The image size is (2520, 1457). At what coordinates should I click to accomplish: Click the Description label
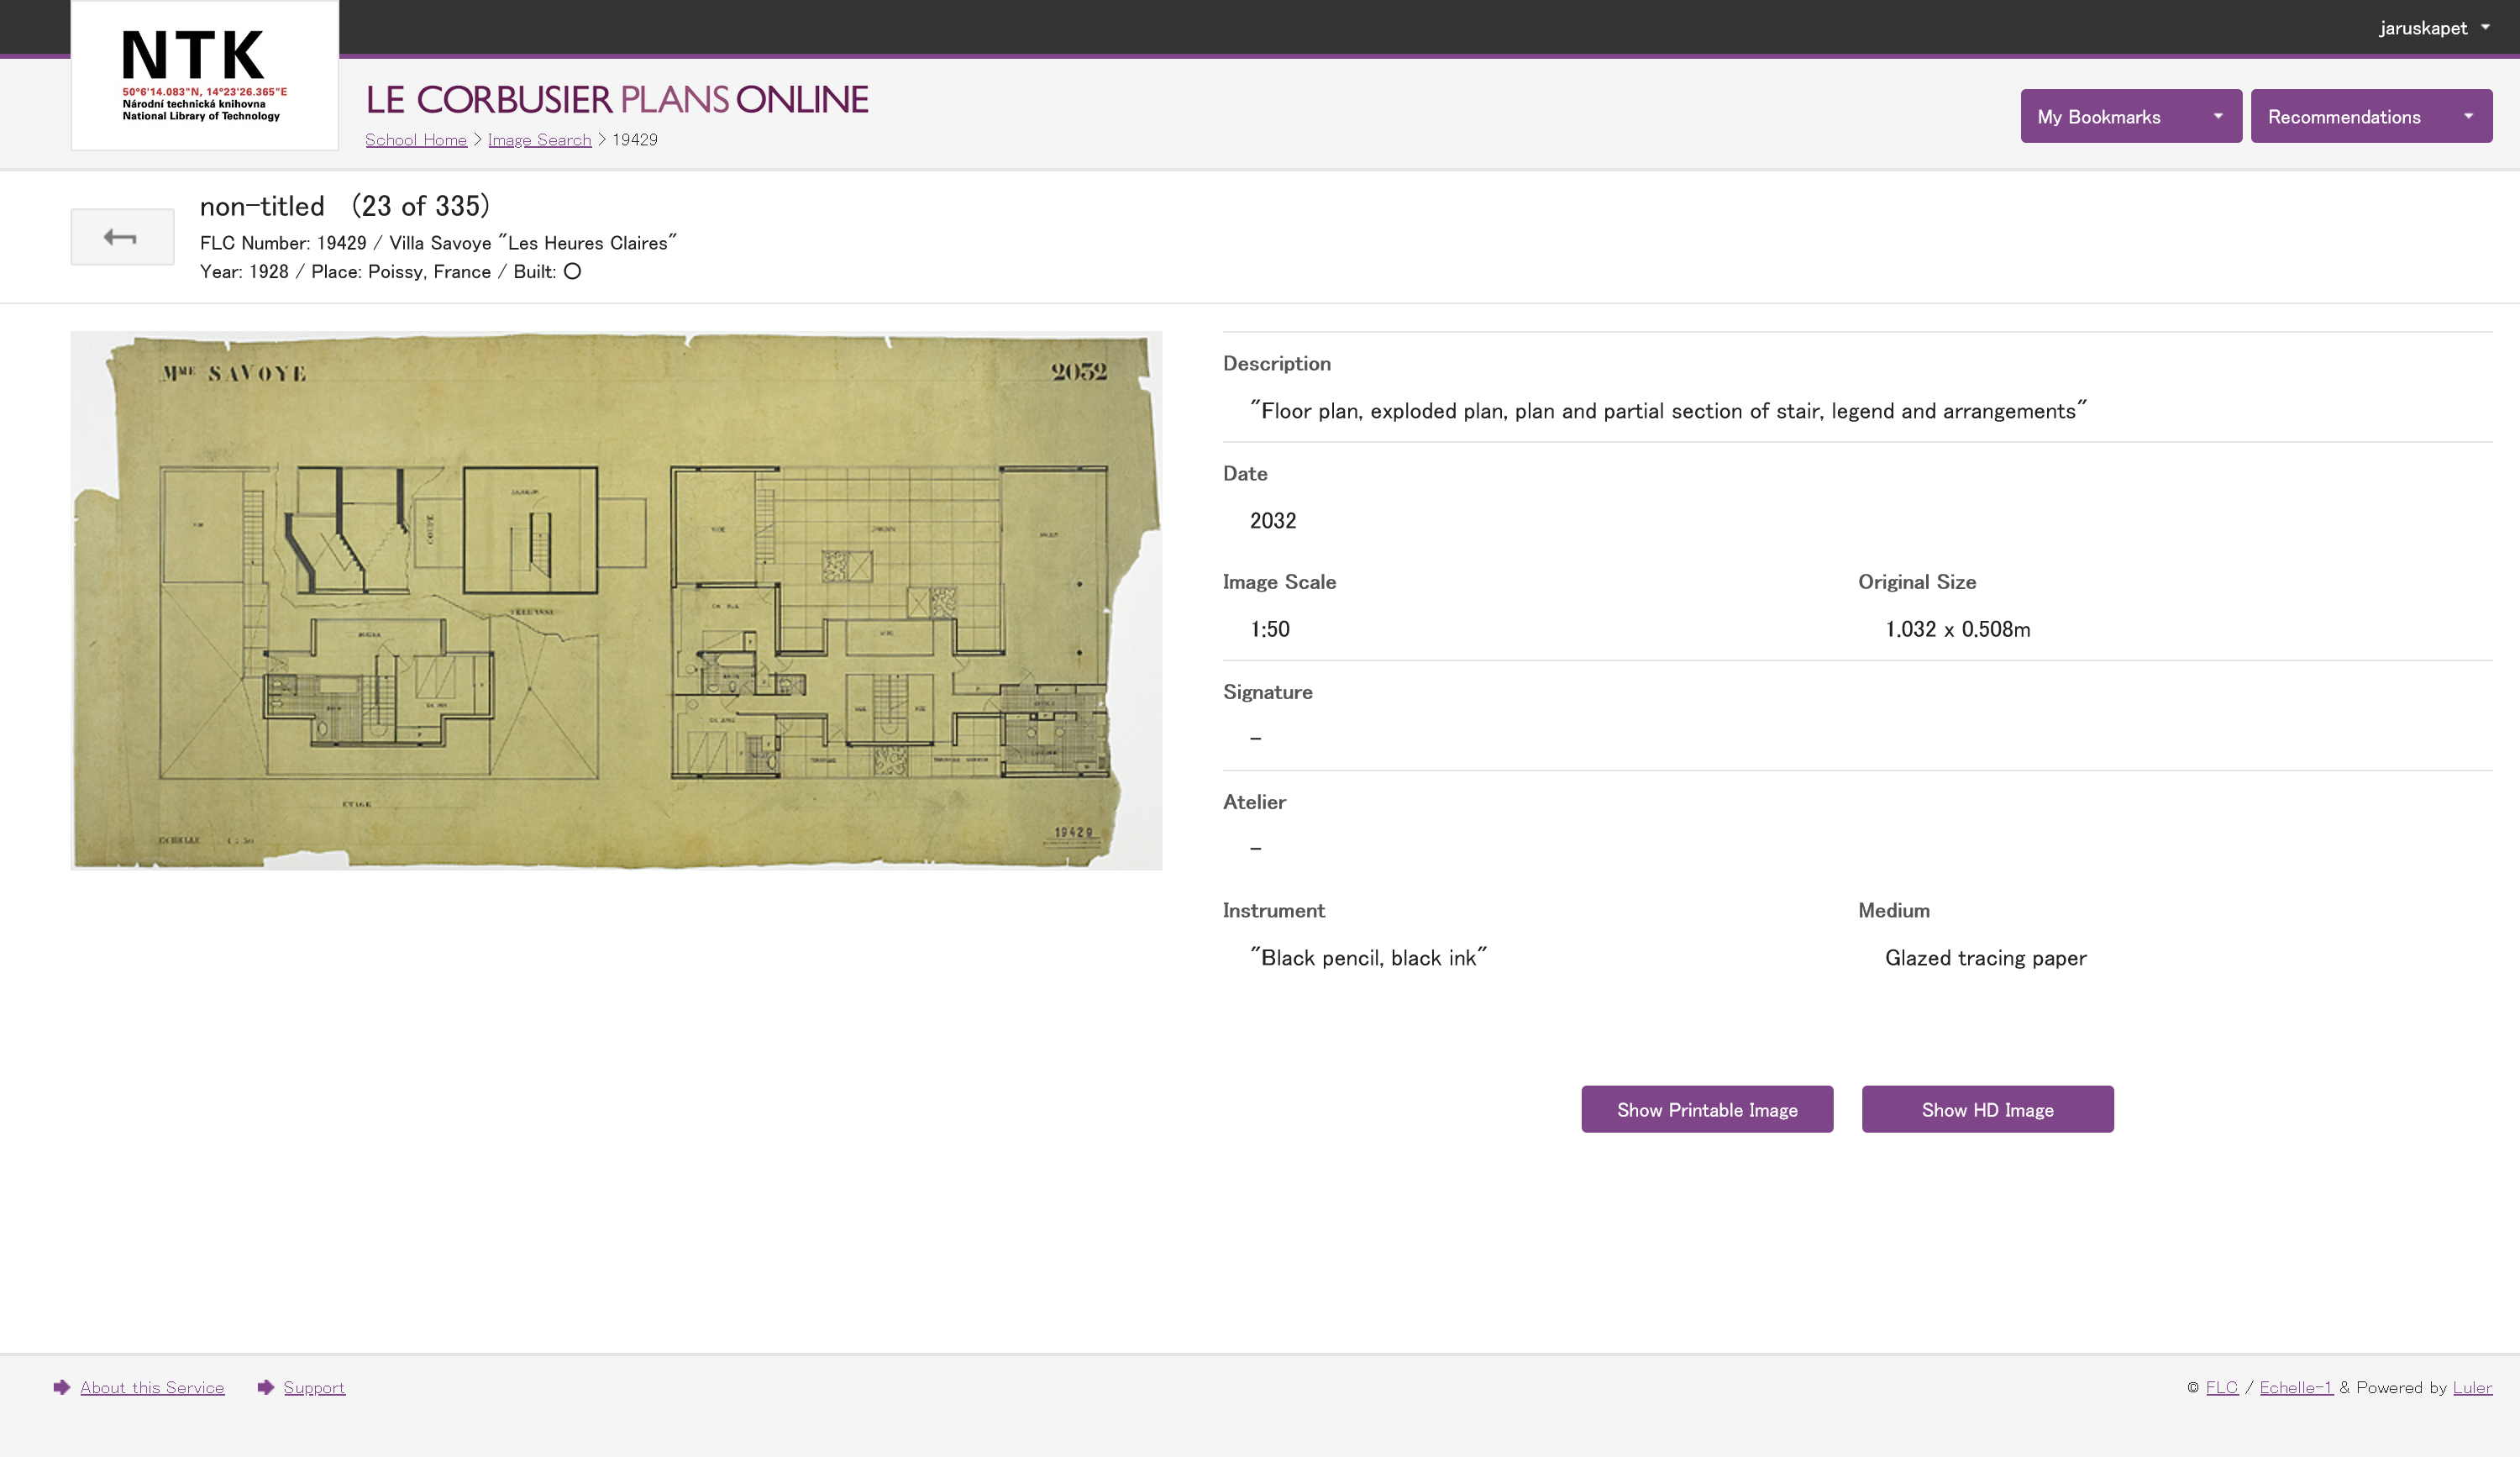[1276, 364]
